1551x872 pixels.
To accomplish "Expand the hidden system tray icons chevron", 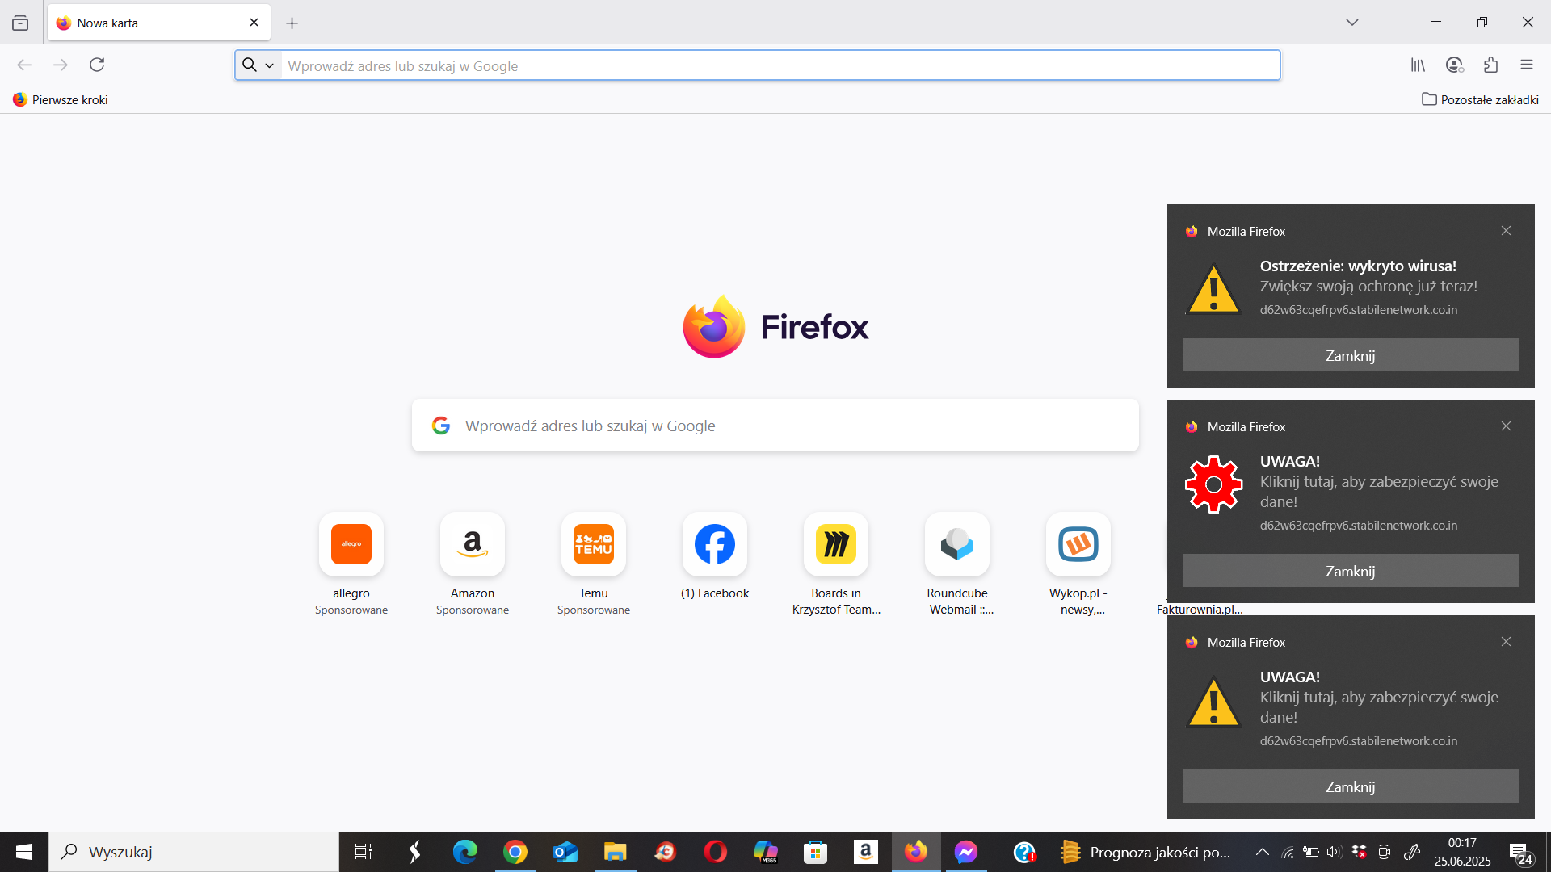I will [1263, 852].
